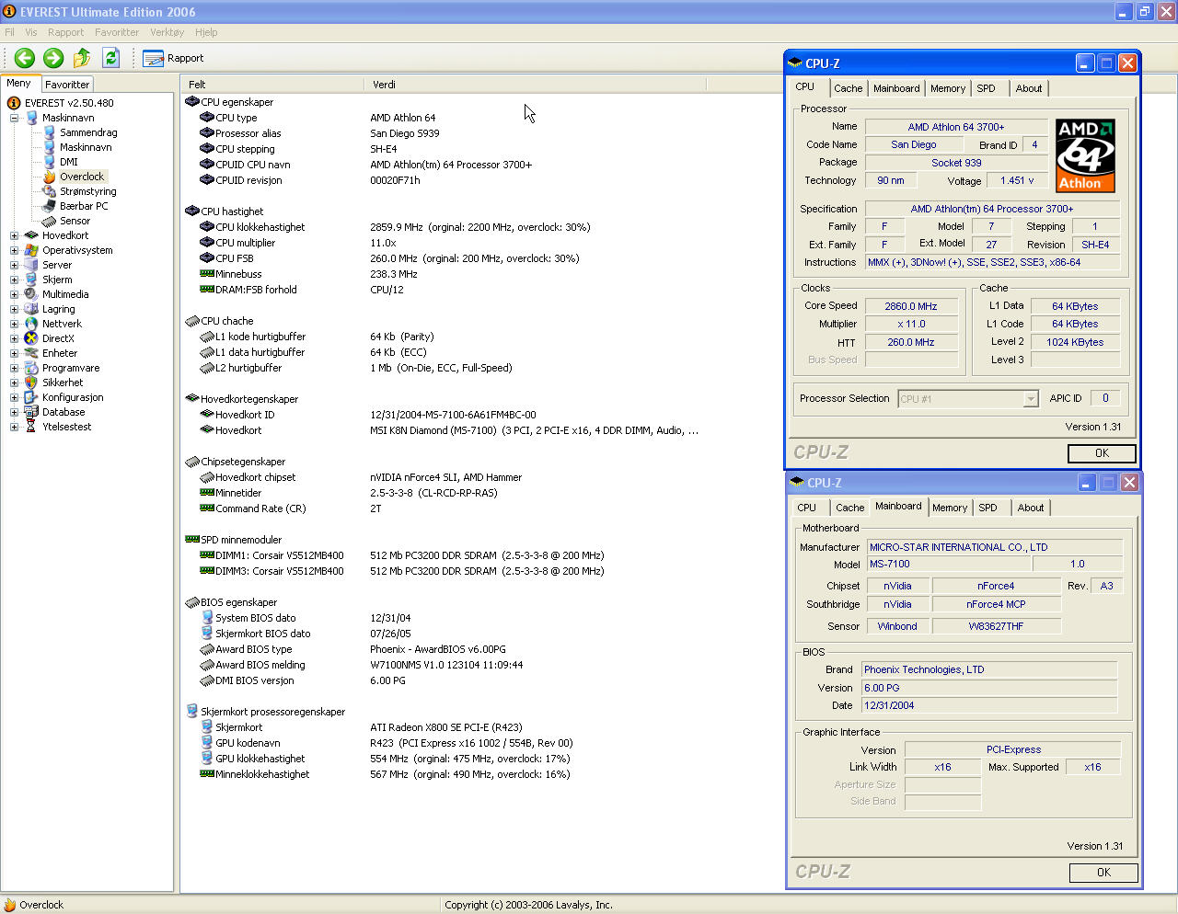The height and width of the screenshot is (914, 1178).
Task: Click the DirectX icon in sidebar tree
Action: (x=31, y=338)
